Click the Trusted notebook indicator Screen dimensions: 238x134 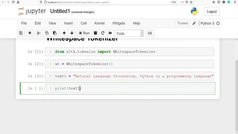coord(183,23)
